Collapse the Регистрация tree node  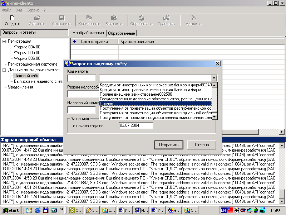tap(4, 41)
